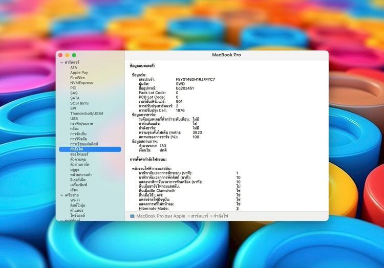384x268 pixels.
Task: Select SATA in the sidebar list
Action: [x=75, y=98]
